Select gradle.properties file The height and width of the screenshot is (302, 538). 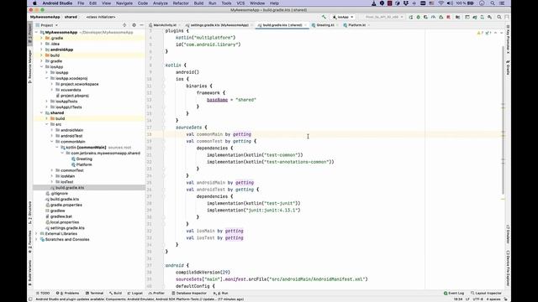point(66,205)
